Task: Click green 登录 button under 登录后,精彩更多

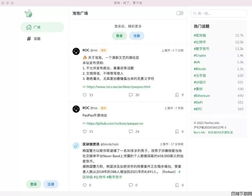Action: [x=119, y=36]
